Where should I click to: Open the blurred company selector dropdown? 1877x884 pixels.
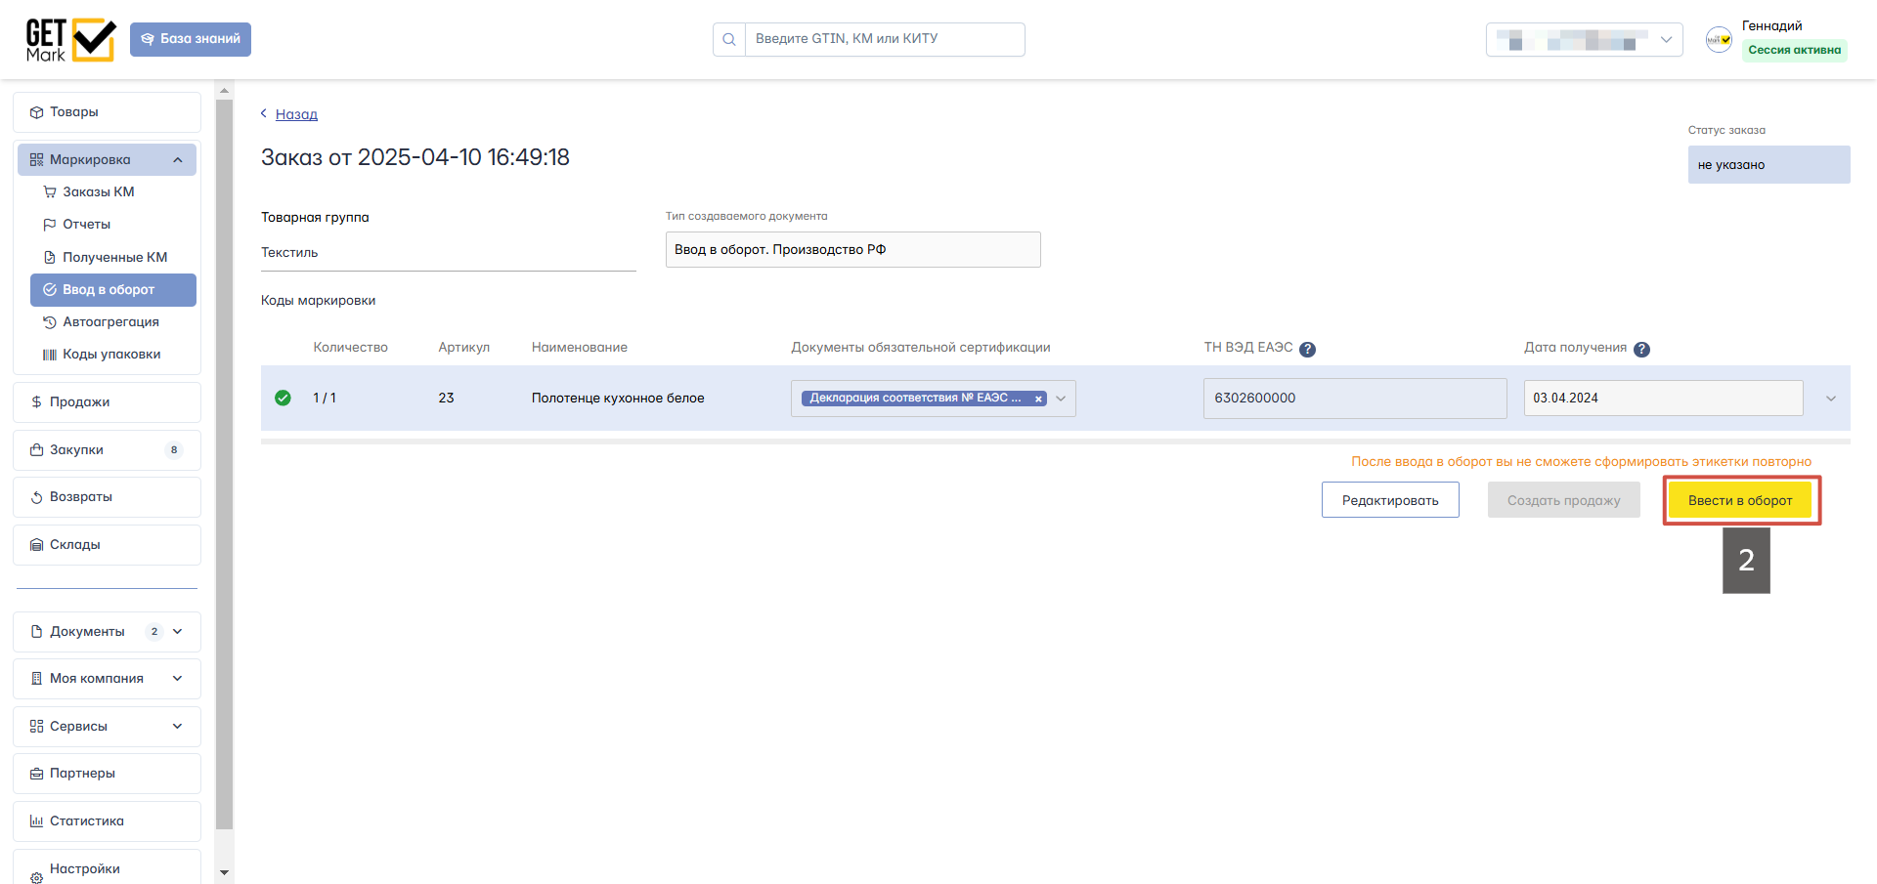[x=1584, y=40]
